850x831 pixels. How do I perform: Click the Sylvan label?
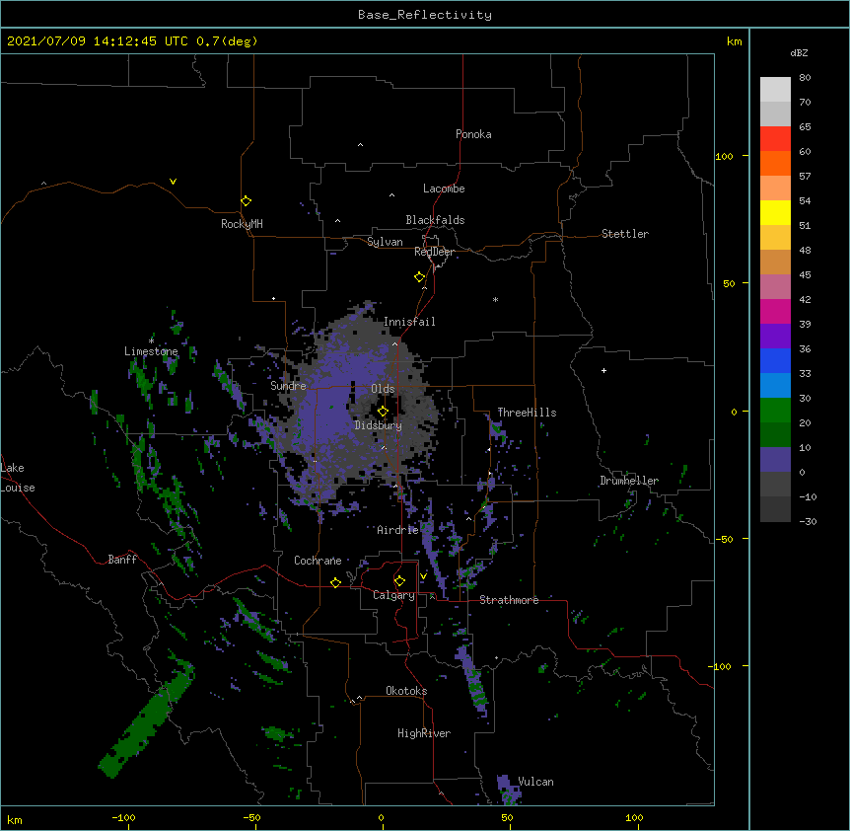[x=385, y=242]
